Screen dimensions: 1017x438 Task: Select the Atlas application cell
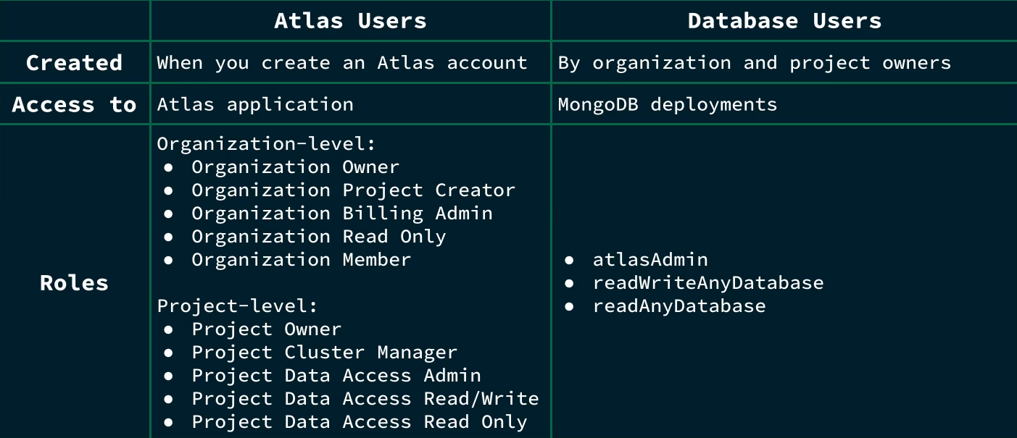[255, 104]
